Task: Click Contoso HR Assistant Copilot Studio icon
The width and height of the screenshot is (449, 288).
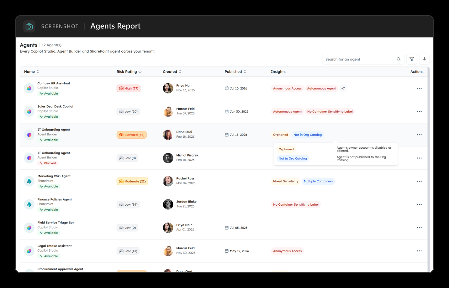Action: point(29,88)
